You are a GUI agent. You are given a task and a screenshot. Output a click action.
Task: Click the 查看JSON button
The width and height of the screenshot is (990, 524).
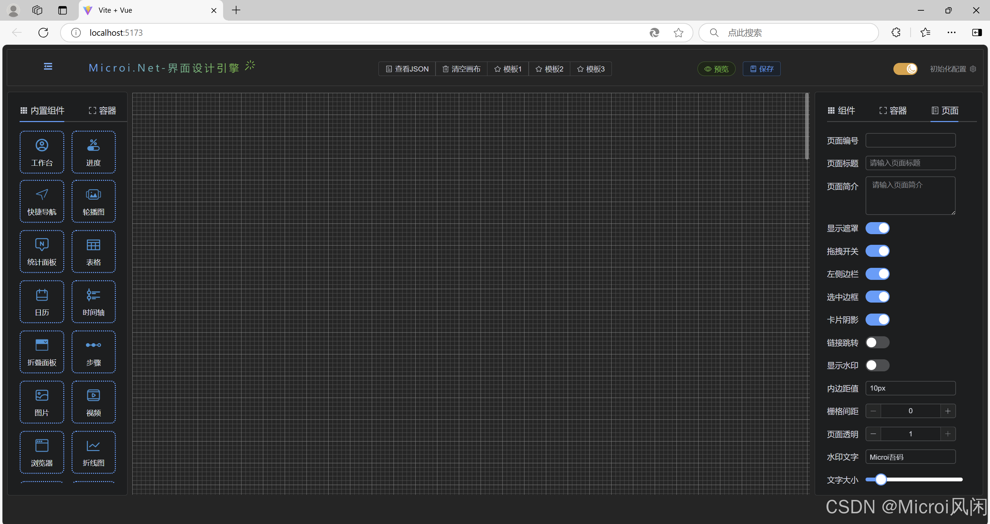point(407,69)
